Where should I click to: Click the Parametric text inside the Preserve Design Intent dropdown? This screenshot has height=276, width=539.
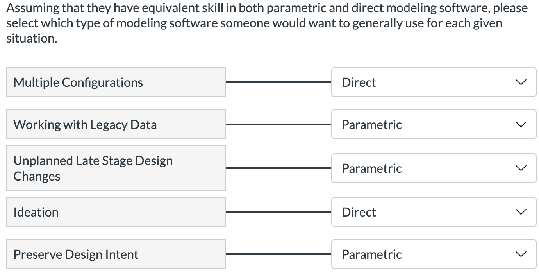coord(371,254)
